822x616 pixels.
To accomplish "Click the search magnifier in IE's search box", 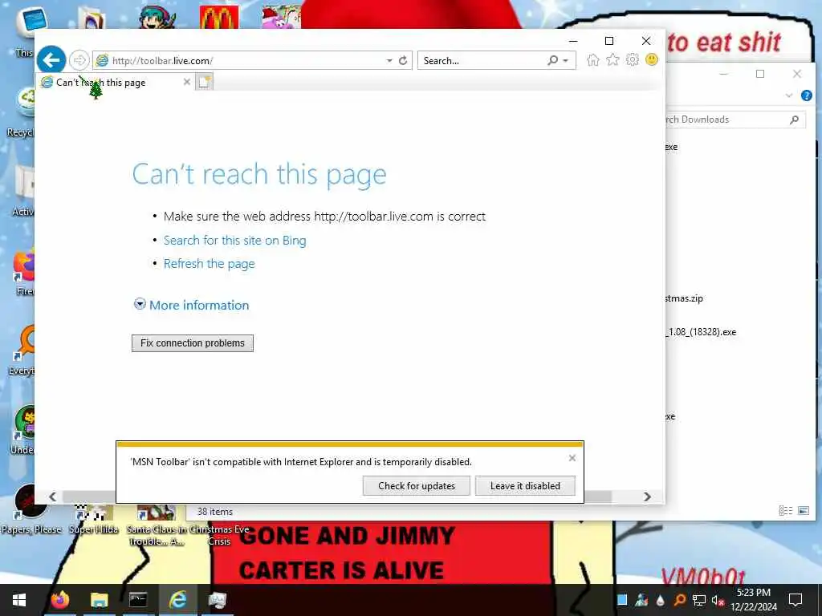I will [x=552, y=61].
